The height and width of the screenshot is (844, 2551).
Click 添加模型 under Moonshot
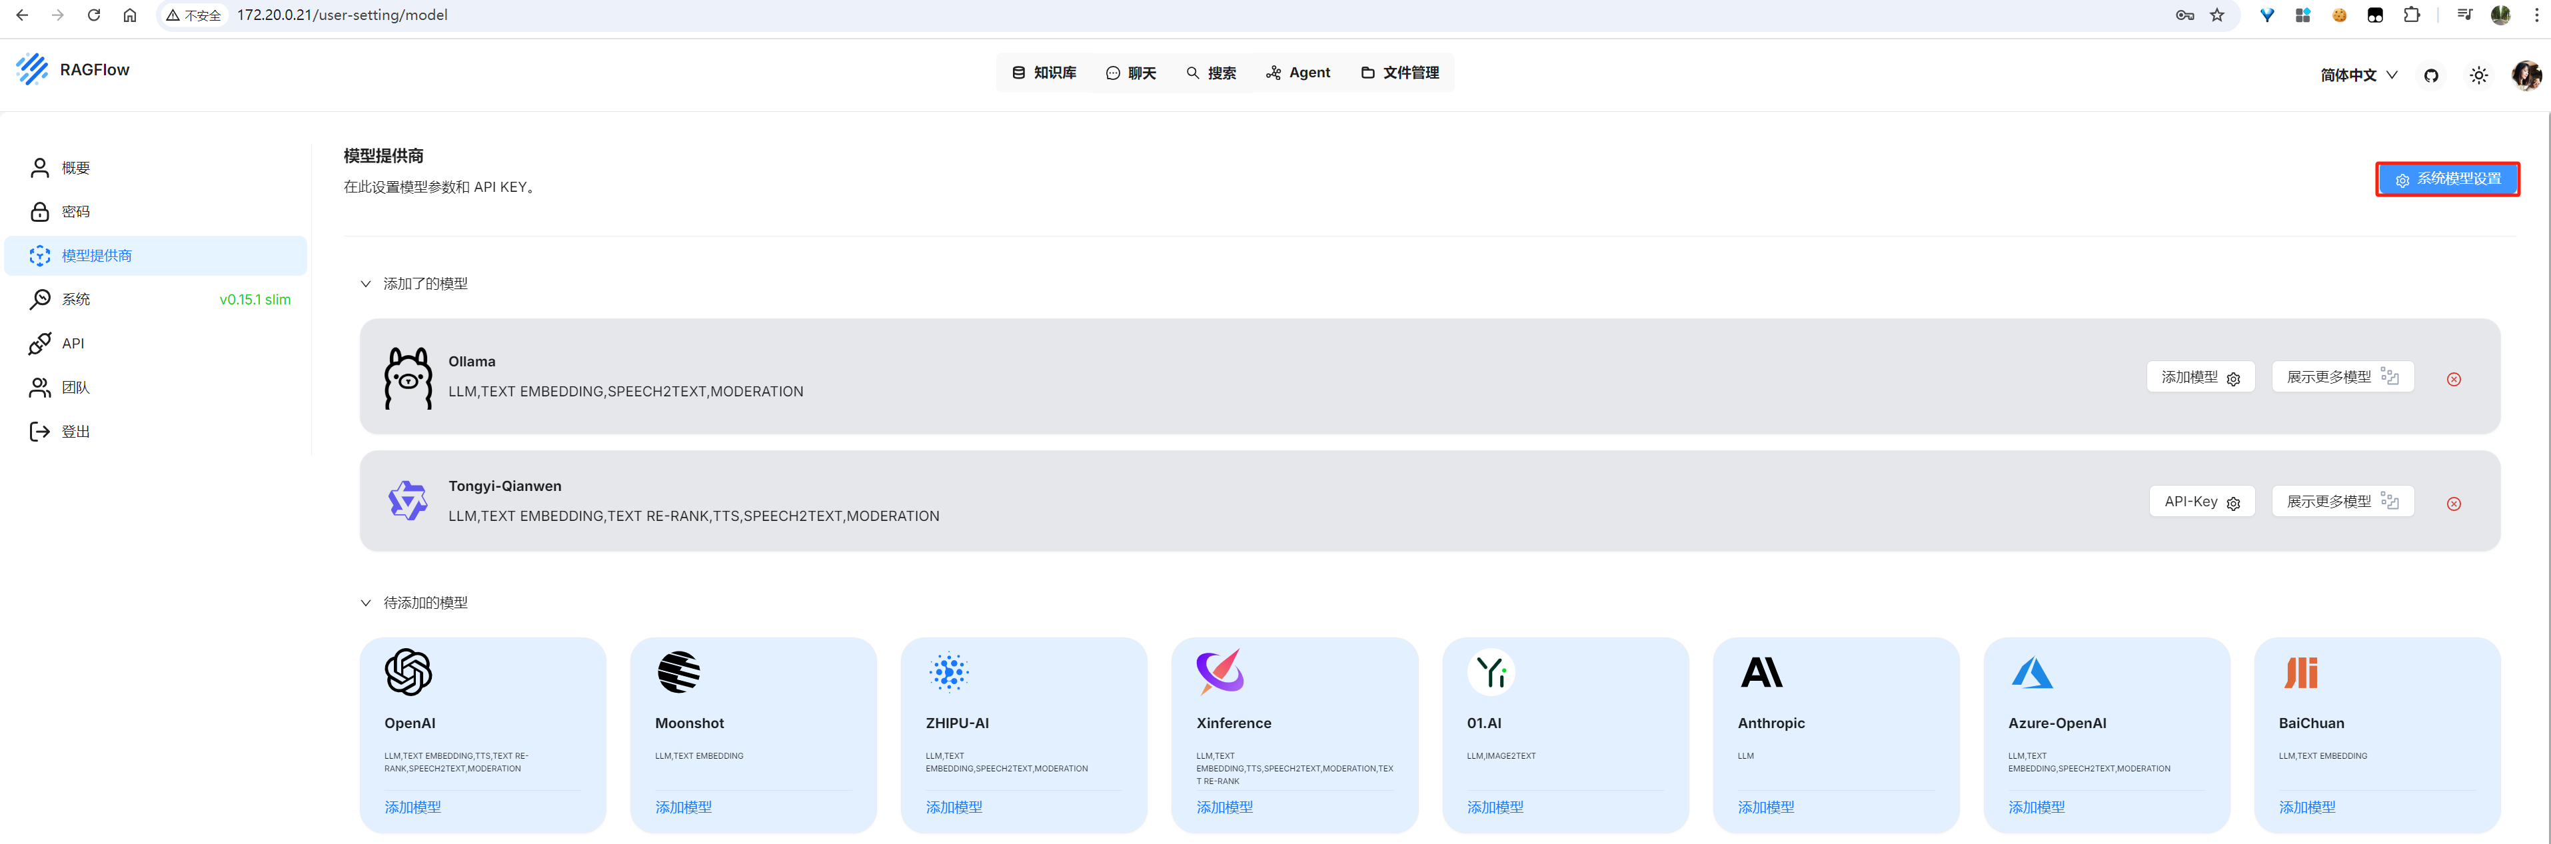click(x=682, y=807)
